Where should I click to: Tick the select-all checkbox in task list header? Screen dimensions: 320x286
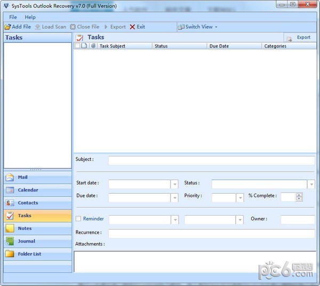(x=77, y=45)
